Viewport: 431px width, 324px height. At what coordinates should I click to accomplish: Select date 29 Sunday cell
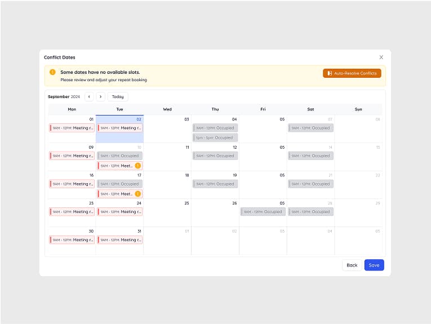(x=358, y=213)
